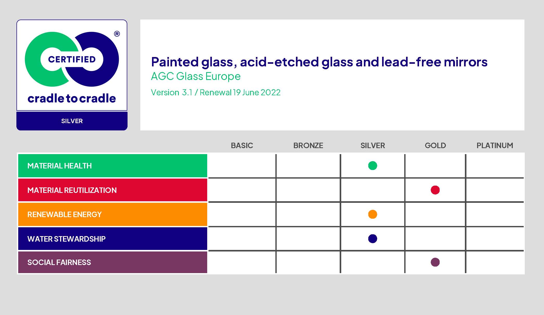Click the AGC Glass Europe text
This screenshot has width=544, height=315.
pyautogui.click(x=196, y=76)
